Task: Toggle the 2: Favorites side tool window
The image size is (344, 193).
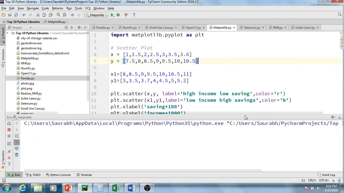Action: [x=3, y=159]
